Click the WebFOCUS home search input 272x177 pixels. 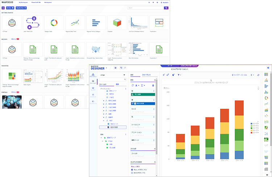coord(146,8)
